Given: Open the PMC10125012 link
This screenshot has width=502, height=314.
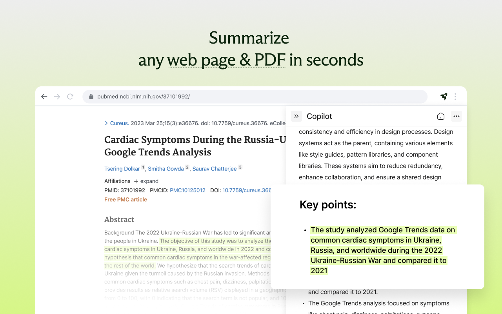Looking at the screenshot, I should [x=187, y=190].
